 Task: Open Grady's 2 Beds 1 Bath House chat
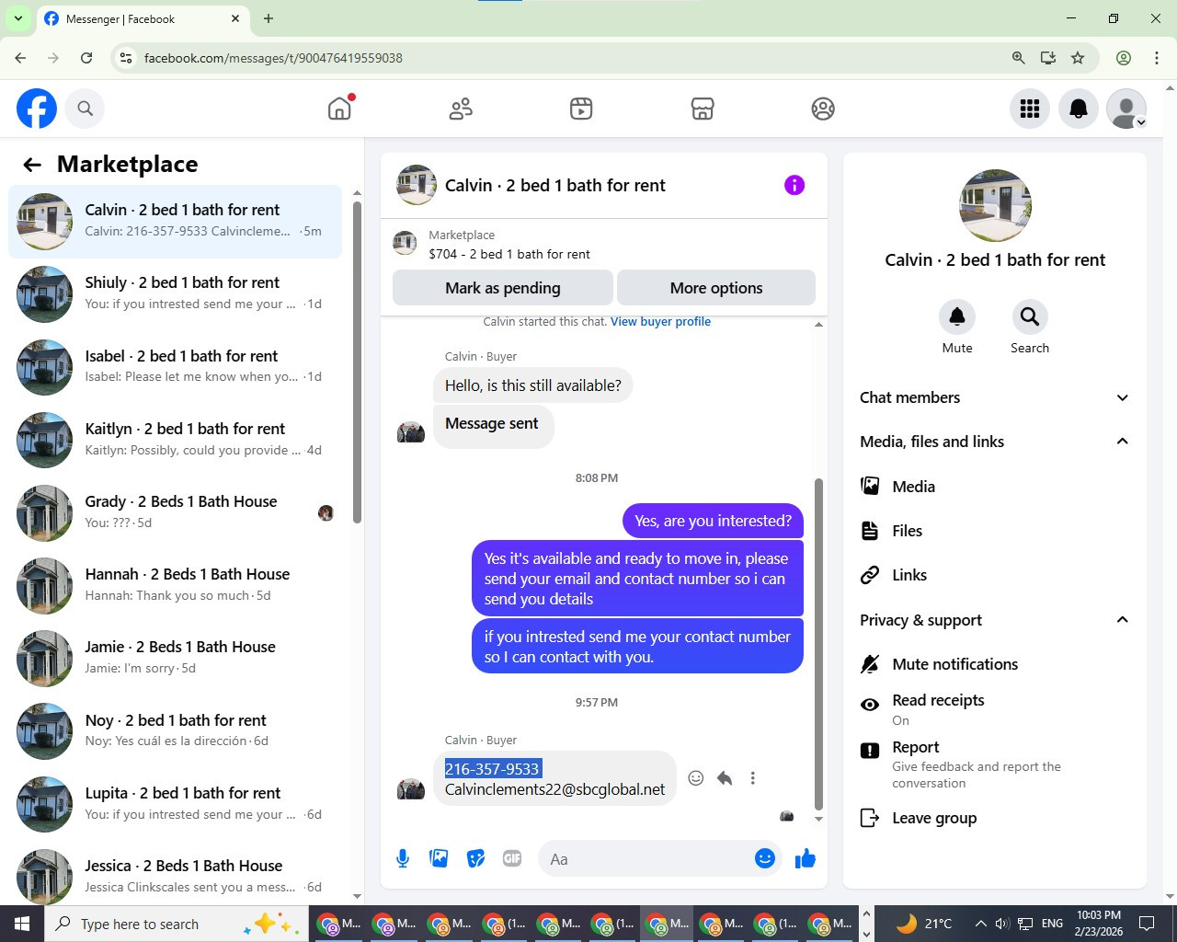175,512
